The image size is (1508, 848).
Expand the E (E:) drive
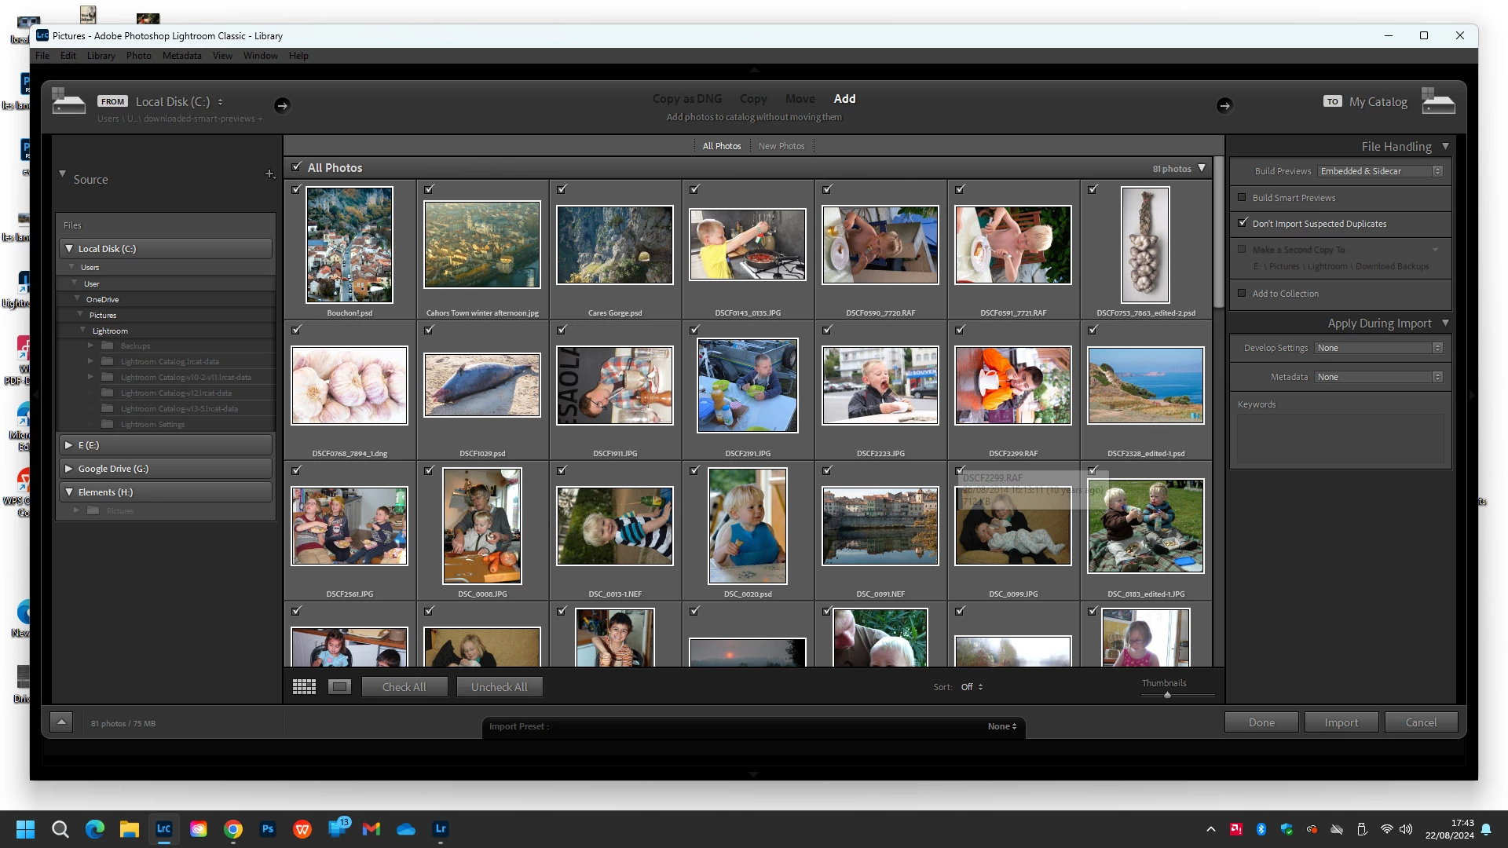pos(69,445)
